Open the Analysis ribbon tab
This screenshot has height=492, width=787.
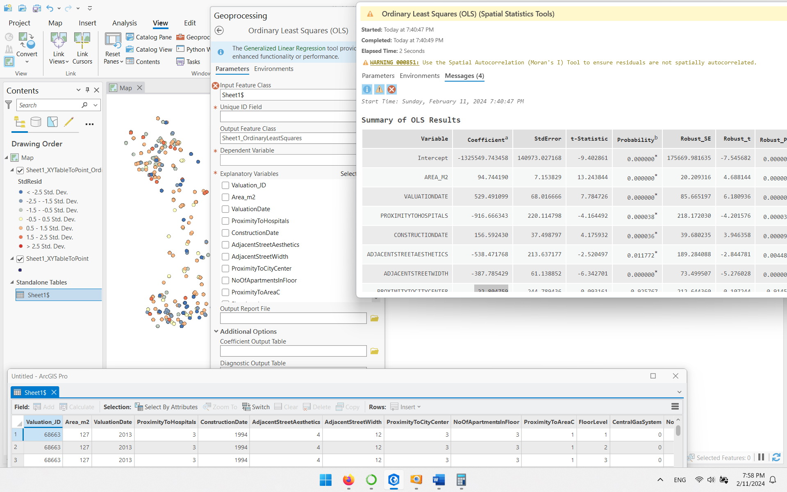tap(125, 23)
